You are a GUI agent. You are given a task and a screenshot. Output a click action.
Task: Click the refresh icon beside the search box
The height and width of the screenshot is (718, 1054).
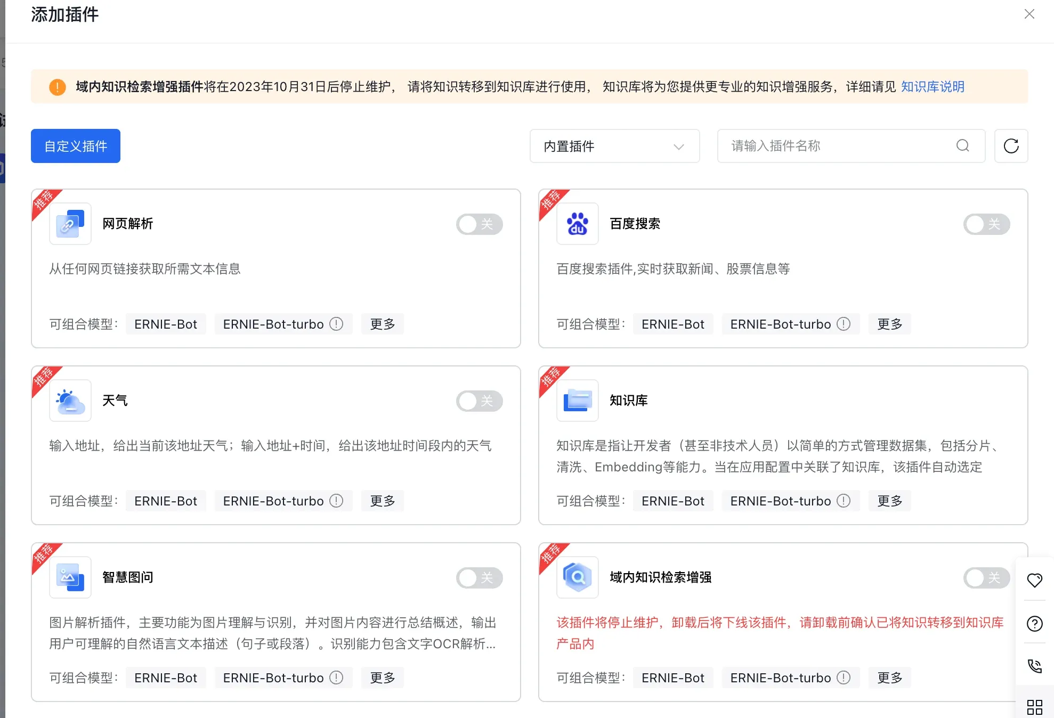pos(1011,146)
